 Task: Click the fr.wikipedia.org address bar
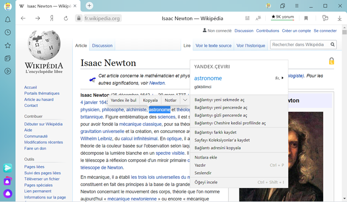click(102, 18)
